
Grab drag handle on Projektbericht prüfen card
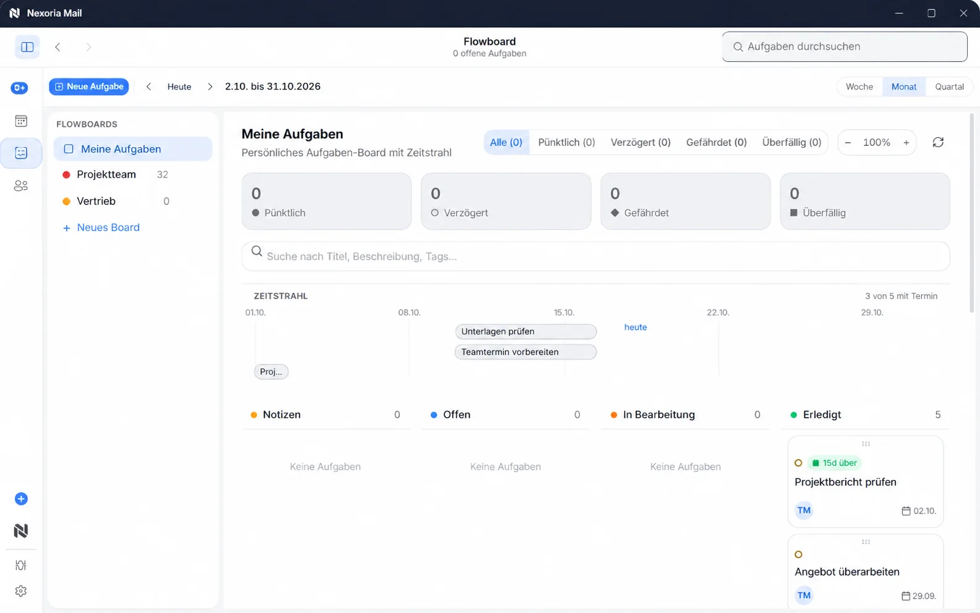866,444
